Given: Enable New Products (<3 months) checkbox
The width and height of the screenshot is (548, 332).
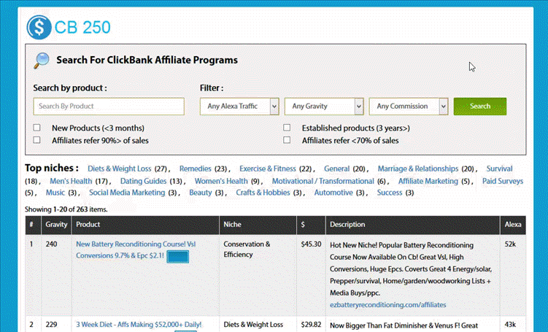Looking at the screenshot, I should [x=37, y=128].
